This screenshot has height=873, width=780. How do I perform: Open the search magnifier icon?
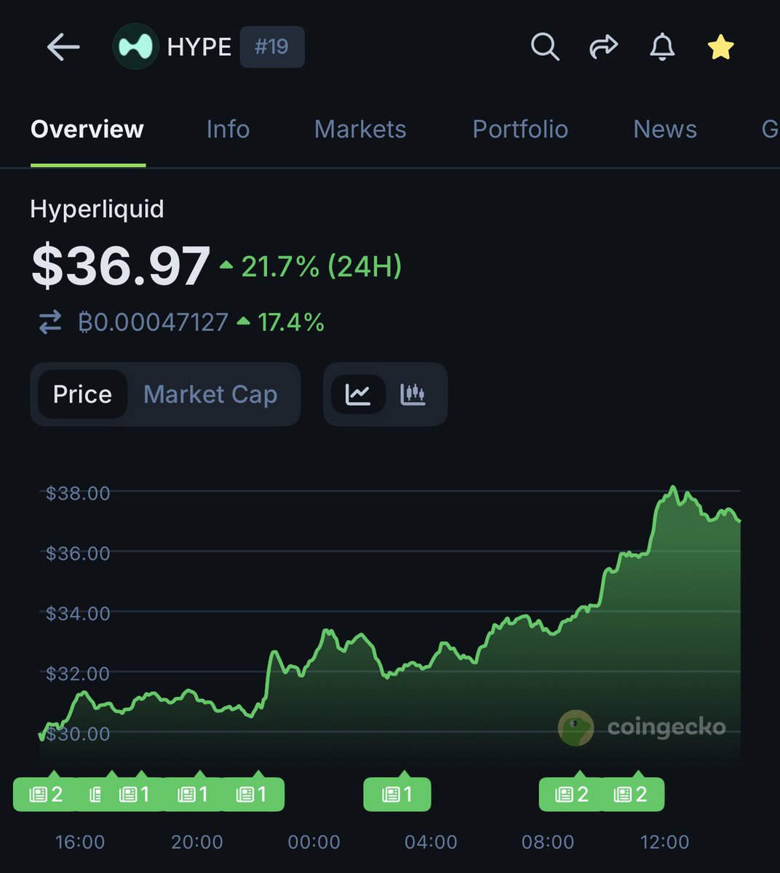tap(544, 47)
